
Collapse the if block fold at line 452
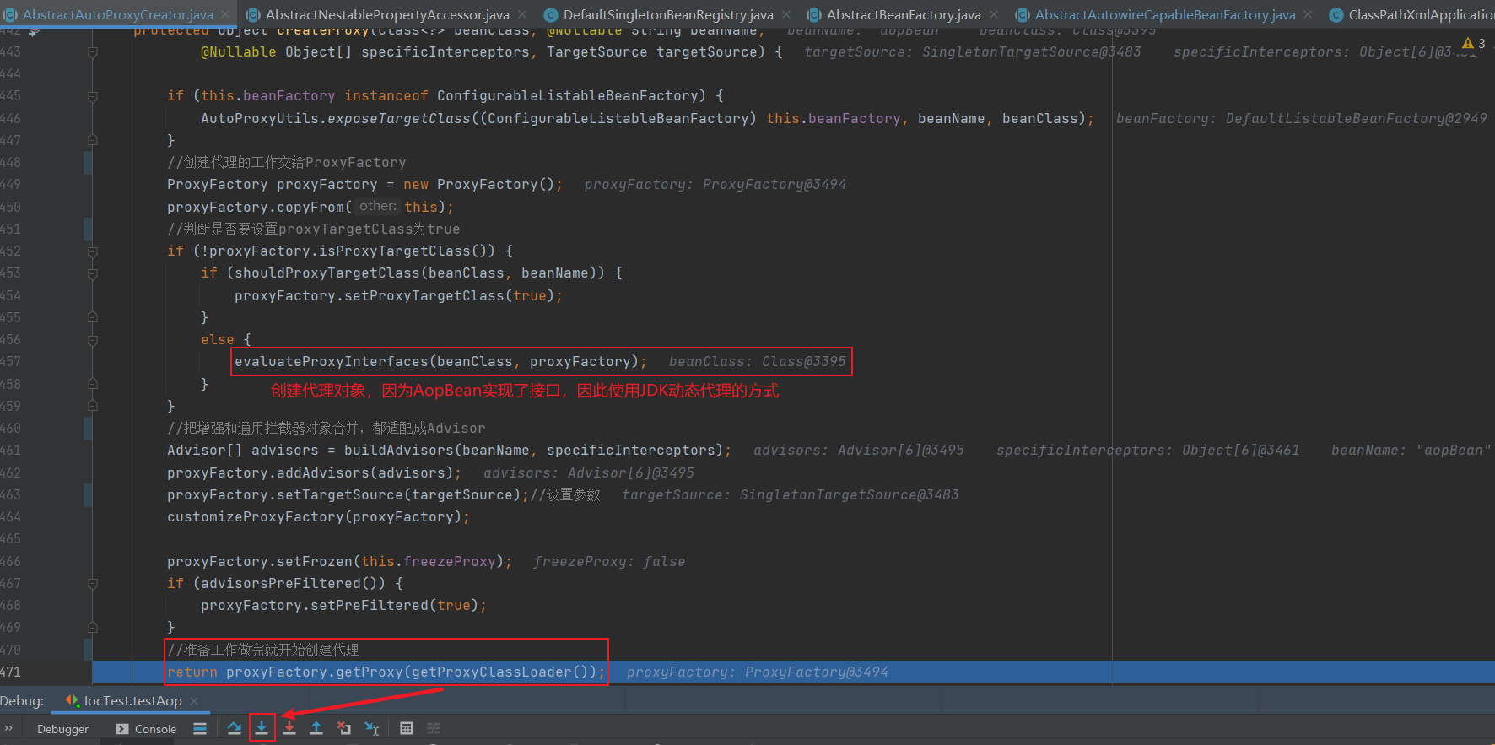[x=93, y=251]
